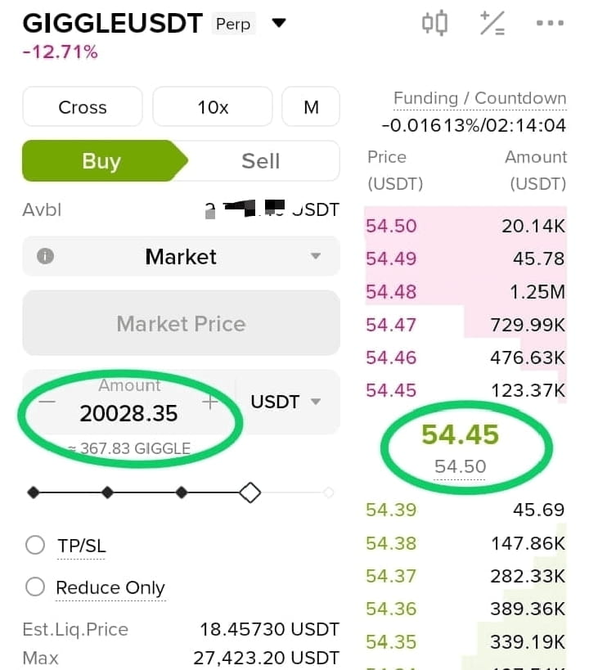Screen dimensions: 589x670
Task: Click the M position mode button
Action: click(311, 107)
